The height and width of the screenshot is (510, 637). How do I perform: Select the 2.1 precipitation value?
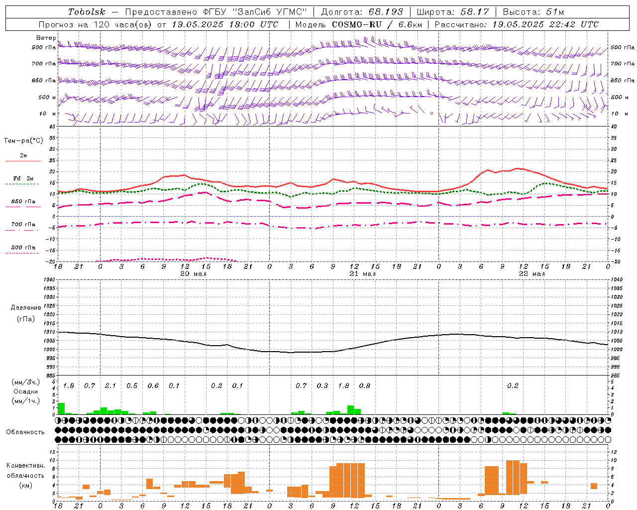click(110, 386)
